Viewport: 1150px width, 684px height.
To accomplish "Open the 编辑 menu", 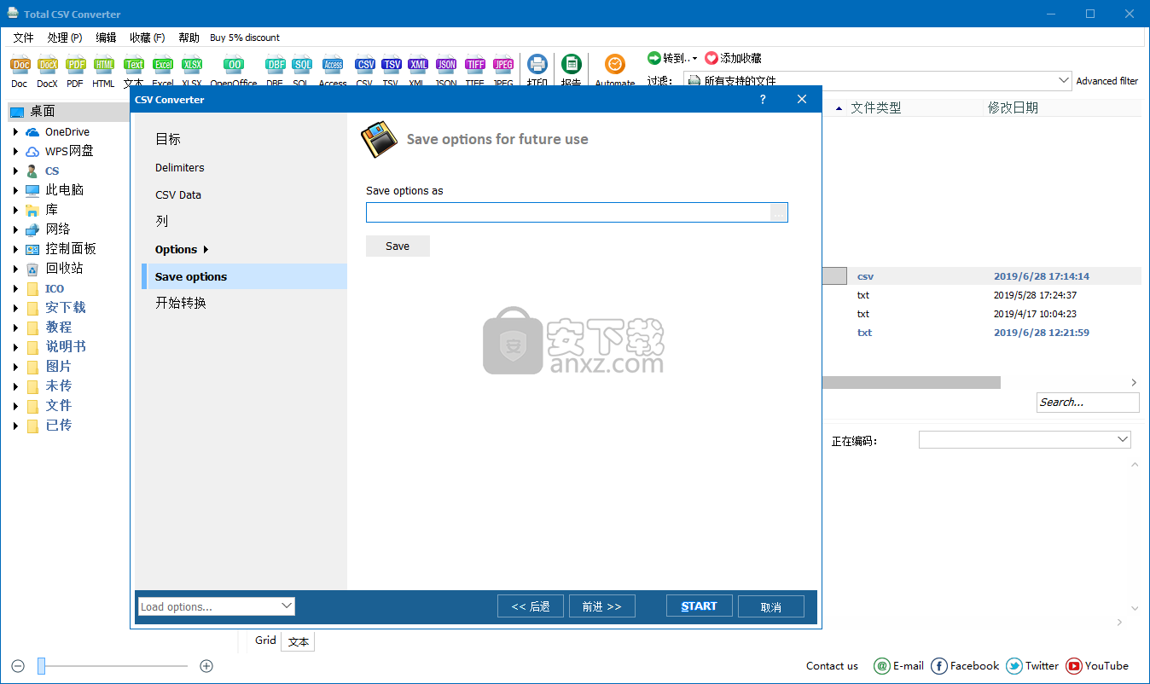I will 106,38.
